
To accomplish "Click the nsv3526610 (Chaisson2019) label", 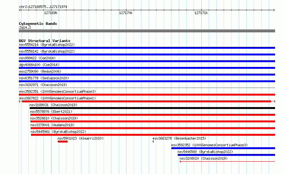I will click(x=54, y=118).
